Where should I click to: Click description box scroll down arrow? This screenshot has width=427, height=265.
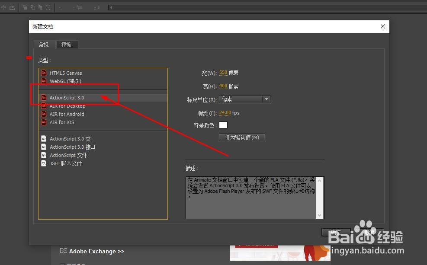tap(320, 215)
